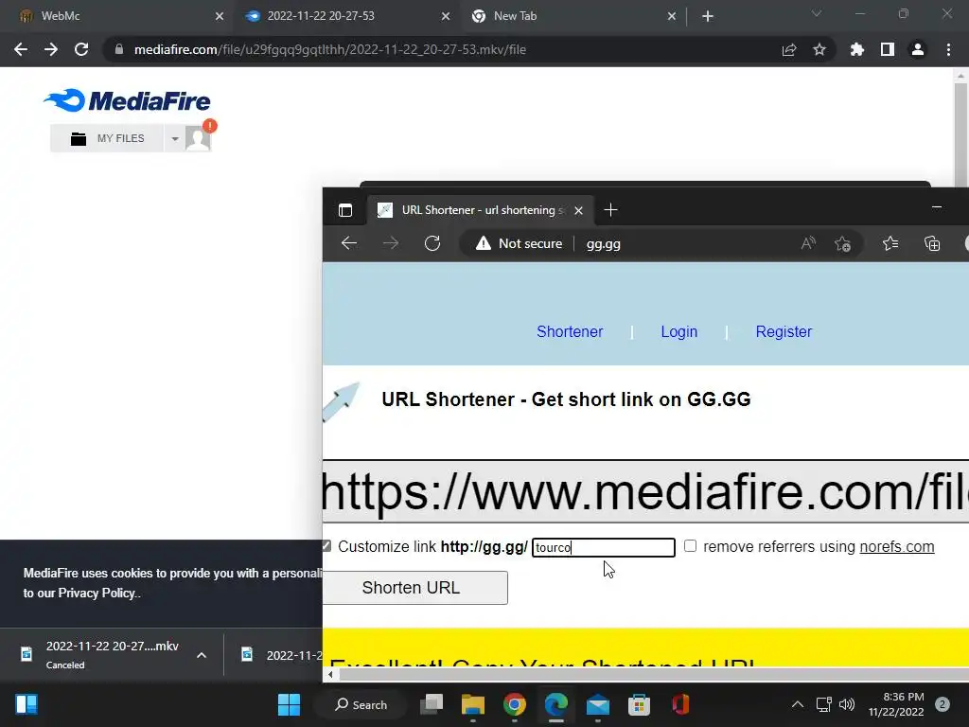This screenshot has width=969, height=727.
Task: Add gg.gg page to Edge favorites
Action: [842, 243]
